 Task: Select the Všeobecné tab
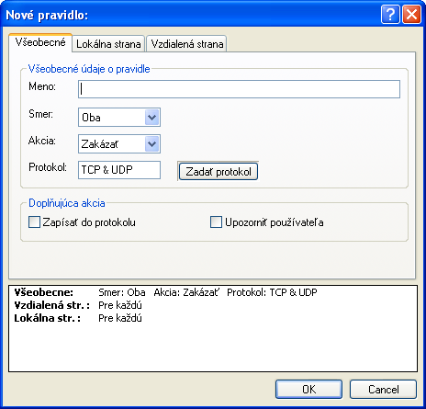[40, 42]
